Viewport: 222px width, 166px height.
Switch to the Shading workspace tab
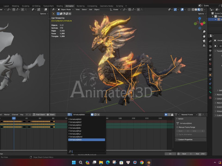60,6
